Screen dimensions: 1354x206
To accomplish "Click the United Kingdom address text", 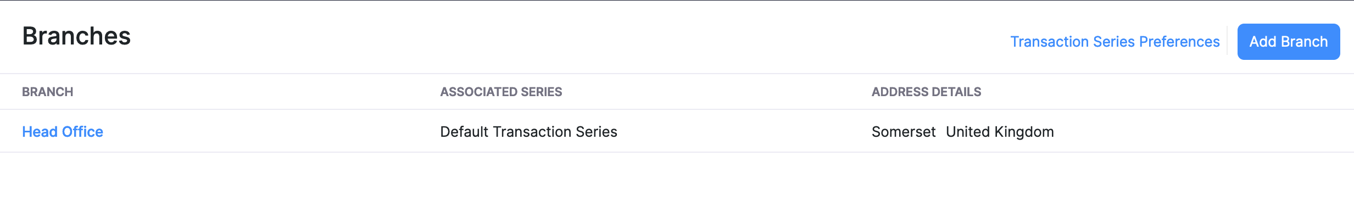I will point(1000,132).
